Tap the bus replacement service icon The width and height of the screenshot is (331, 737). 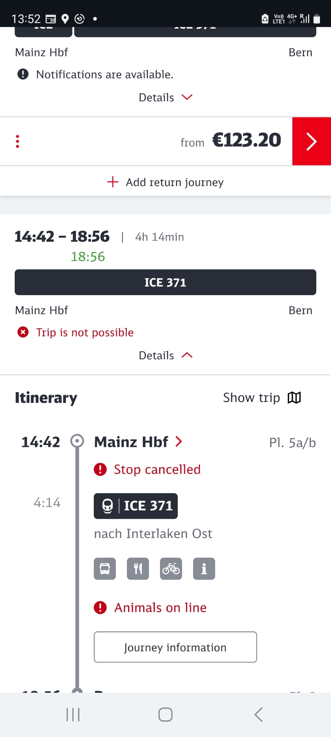pyautogui.click(x=105, y=569)
